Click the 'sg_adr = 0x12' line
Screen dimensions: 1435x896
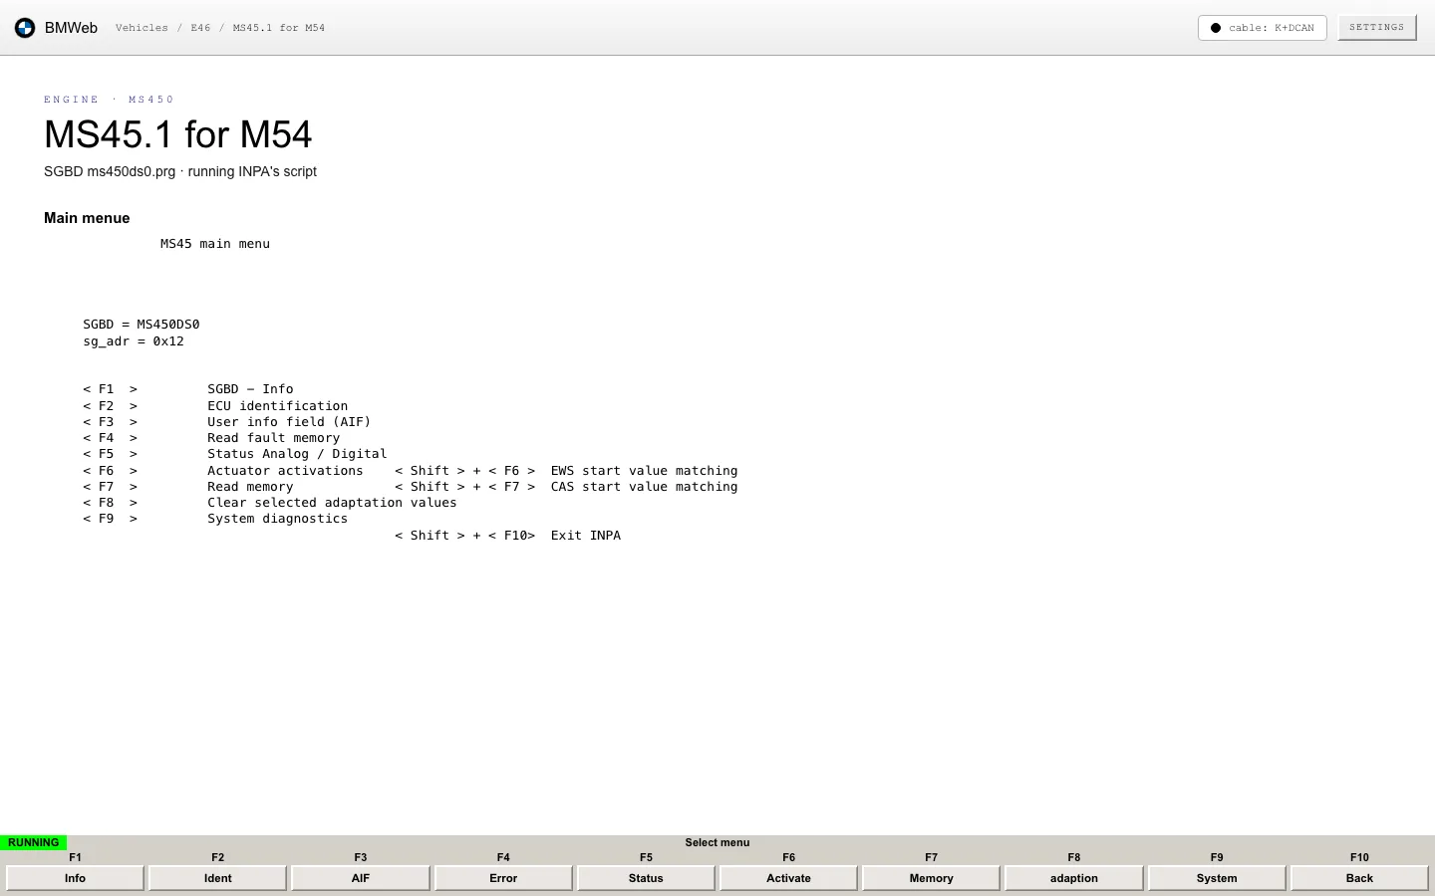134,341
